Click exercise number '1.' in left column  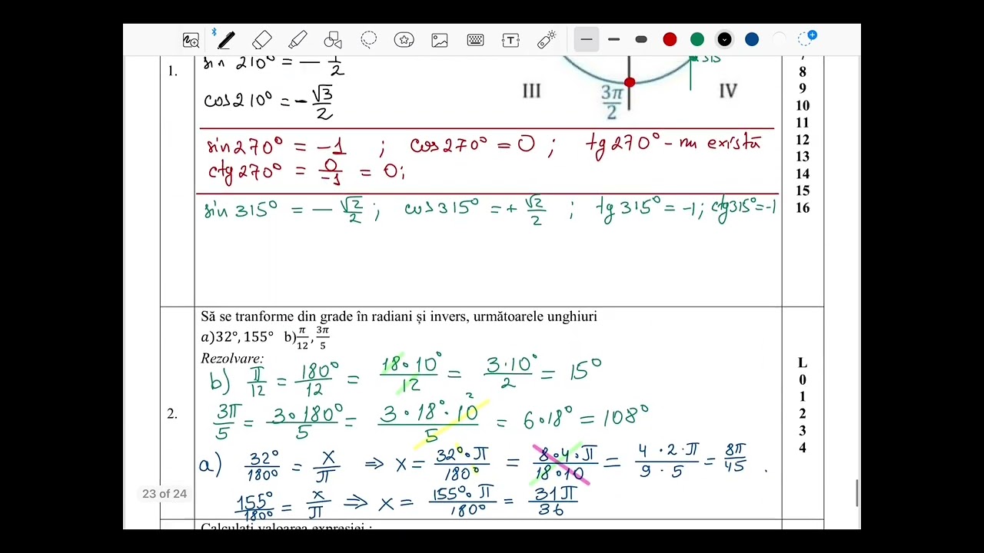pos(172,71)
